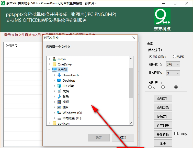Expand the 图片 tree node
Image resolution: width=193 pixels, height=154 pixels.
click(54, 107)
